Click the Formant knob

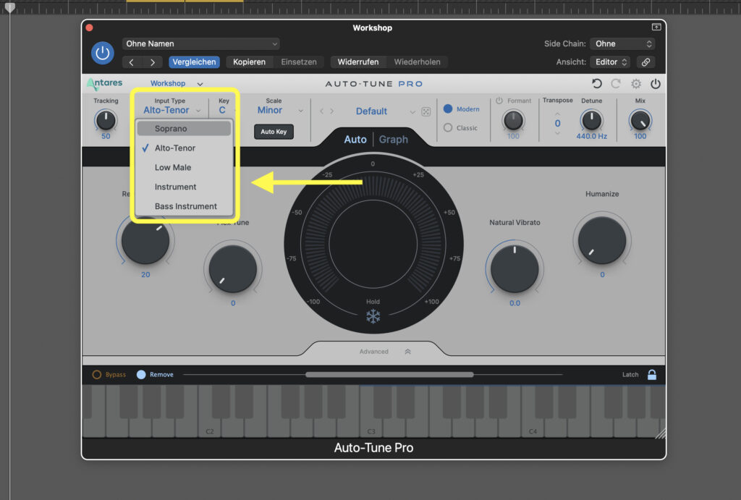pos(513,120)
